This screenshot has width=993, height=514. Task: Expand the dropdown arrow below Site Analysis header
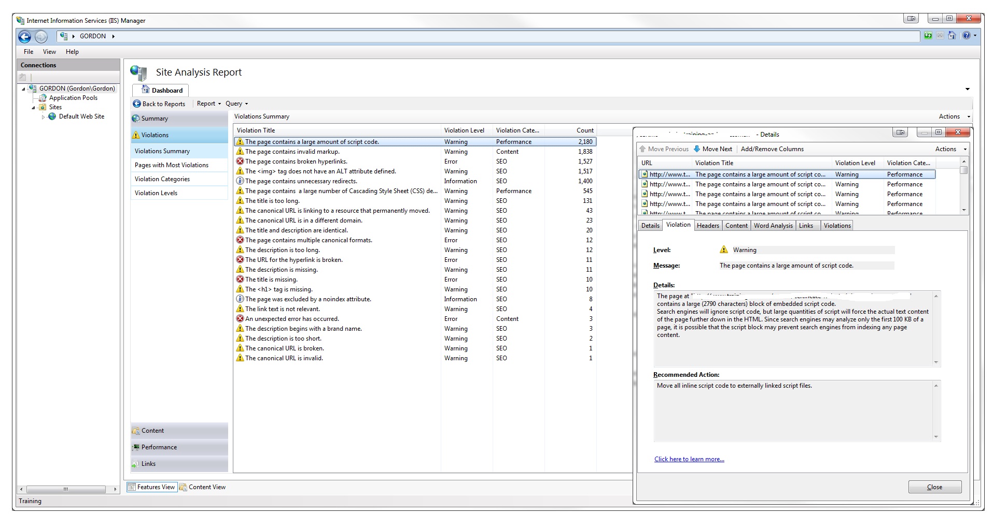coord(967,90)
